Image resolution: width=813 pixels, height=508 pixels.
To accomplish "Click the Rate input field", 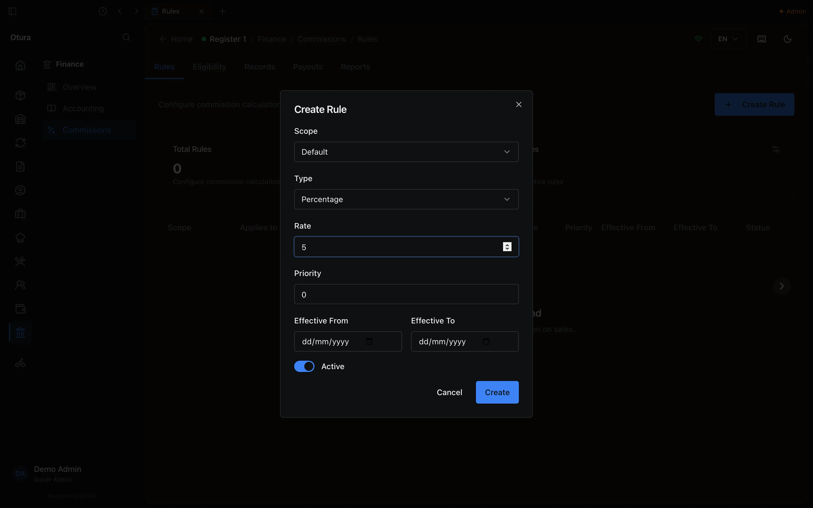I will 406,247.
